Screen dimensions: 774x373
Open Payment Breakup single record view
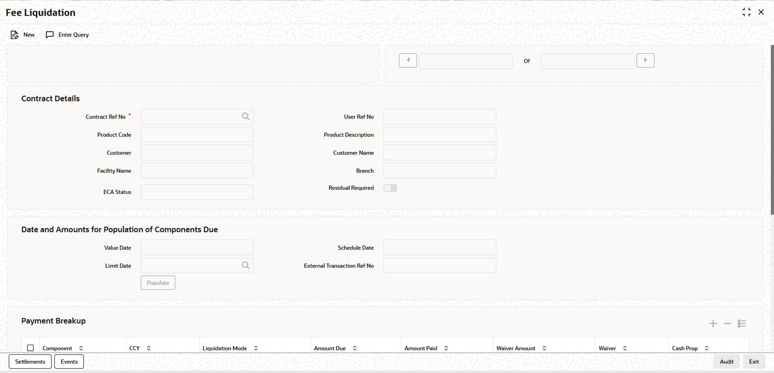click(x=742, y=323)
